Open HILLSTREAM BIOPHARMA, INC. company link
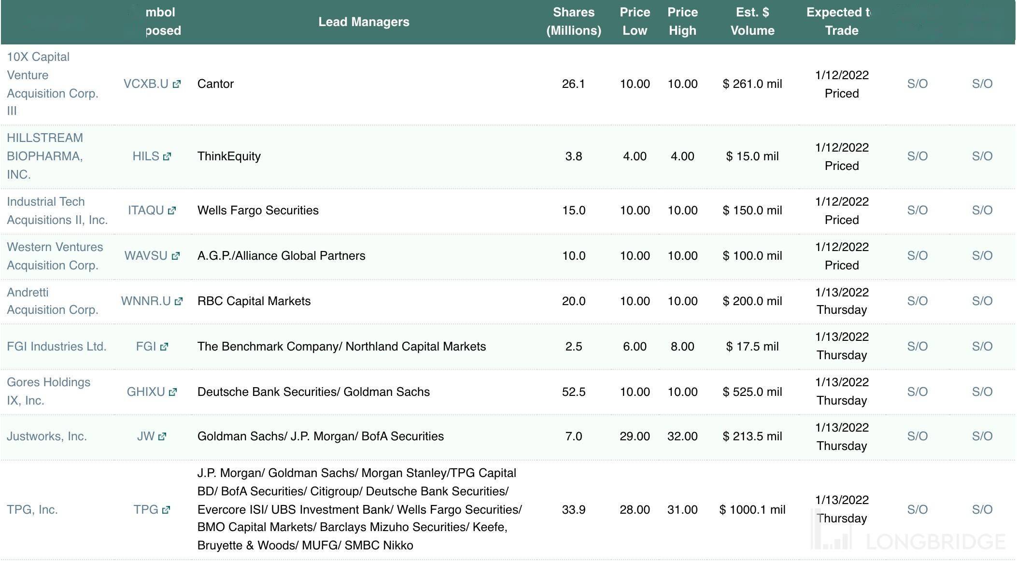Screen dimensions: 1017x561 [x=45, y=156]
